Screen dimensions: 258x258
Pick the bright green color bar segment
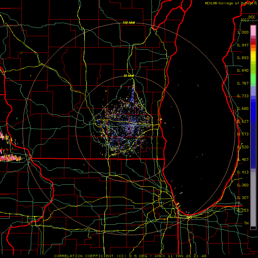pos(253,78)
